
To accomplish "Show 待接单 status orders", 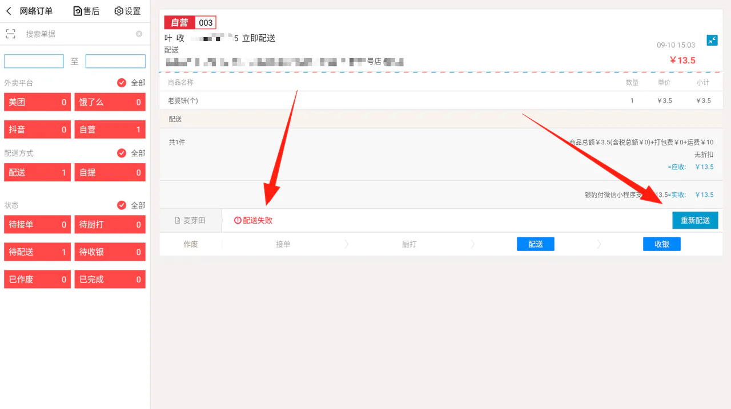I will (x=37, y=224).
